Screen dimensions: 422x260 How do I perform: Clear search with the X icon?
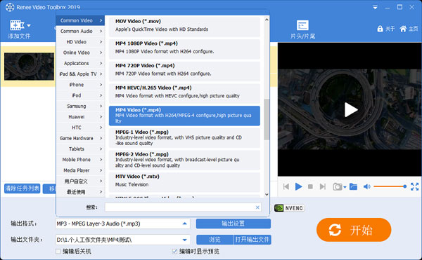(x=257, y=207)
